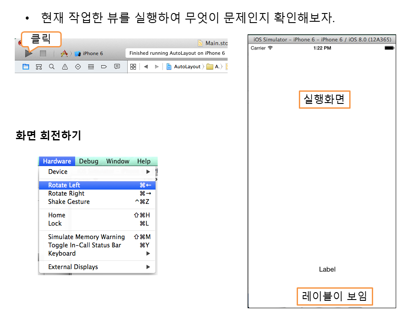Click the Run (play) button in Xcode
Image resolution: width=417 pixels, height=313 pixels.
(x=29, y=53)
